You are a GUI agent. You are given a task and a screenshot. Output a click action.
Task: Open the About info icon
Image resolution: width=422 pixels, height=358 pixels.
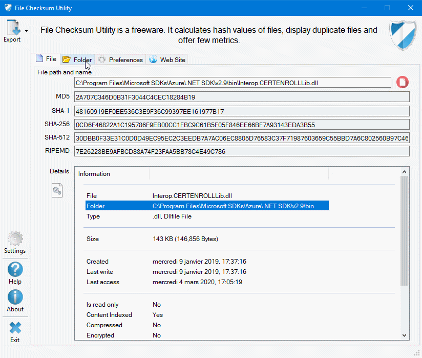15,297
